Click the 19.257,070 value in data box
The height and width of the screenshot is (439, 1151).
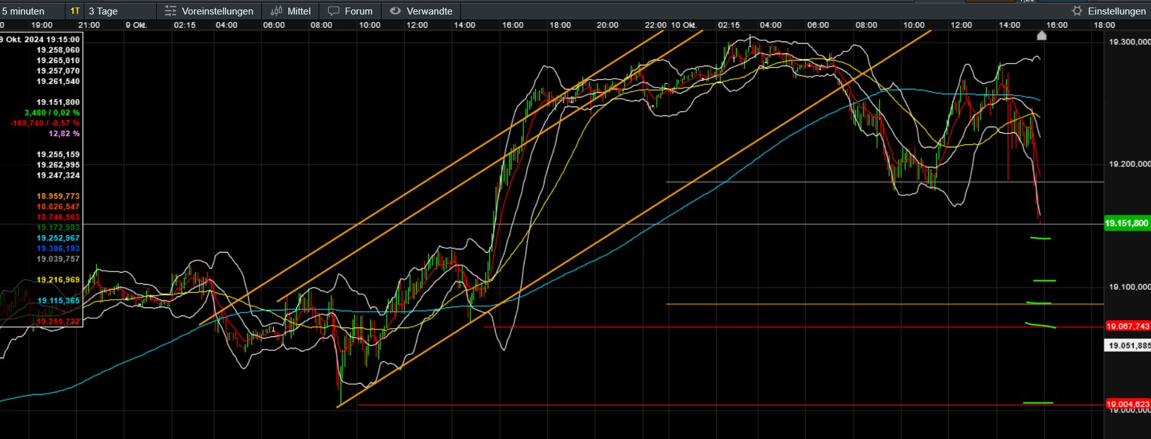point(58,71)
